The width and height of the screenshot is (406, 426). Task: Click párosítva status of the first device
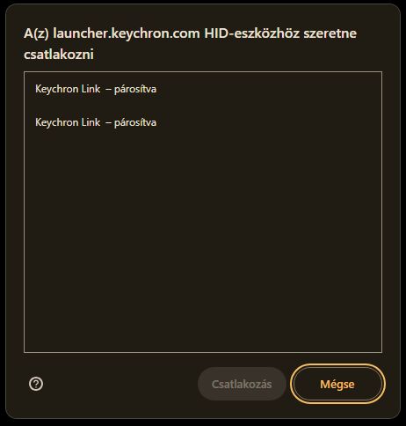[x=135, y=89]
